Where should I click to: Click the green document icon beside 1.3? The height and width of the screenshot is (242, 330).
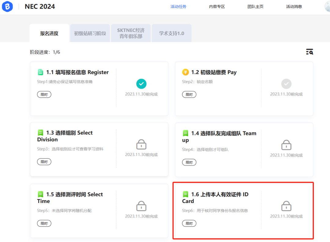coord(40,133)
